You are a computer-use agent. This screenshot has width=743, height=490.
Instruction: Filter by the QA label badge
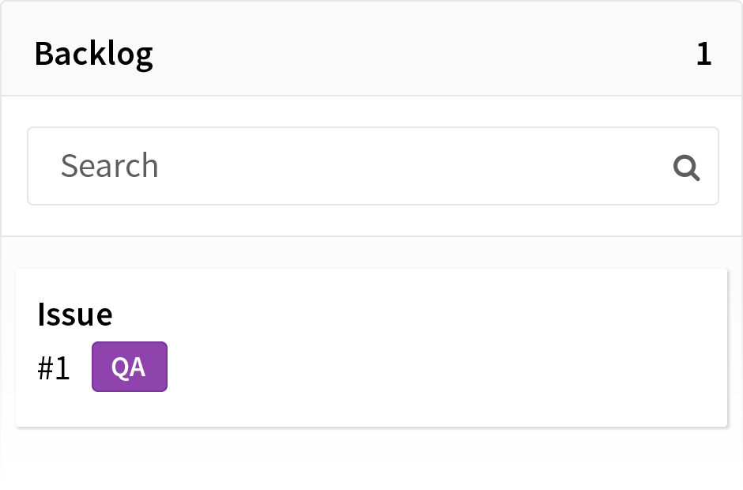click(x=130, y=367)
